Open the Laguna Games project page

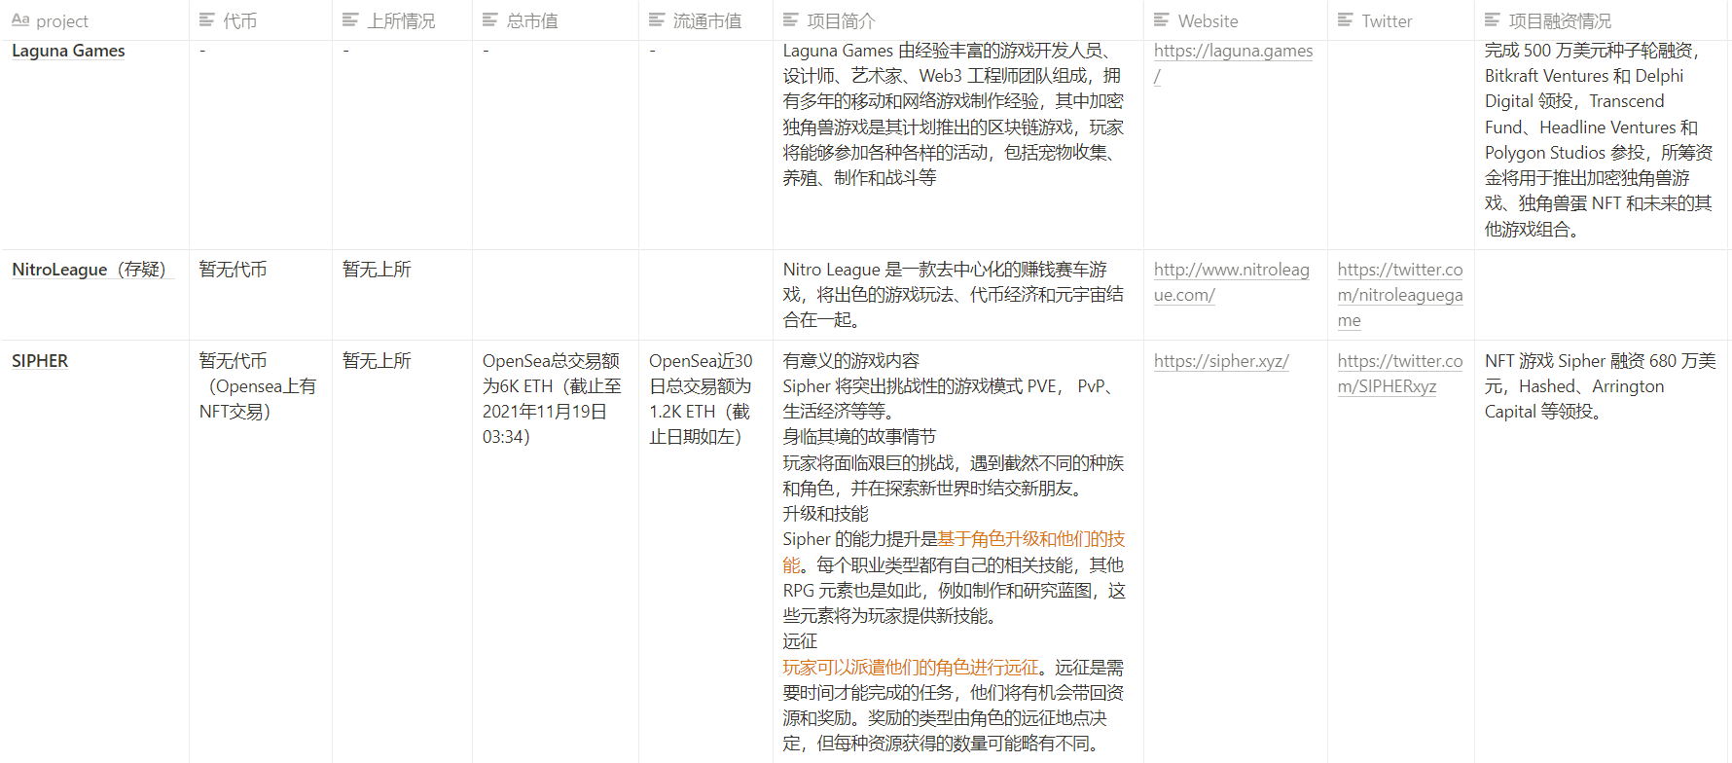(x=68, y=51)
